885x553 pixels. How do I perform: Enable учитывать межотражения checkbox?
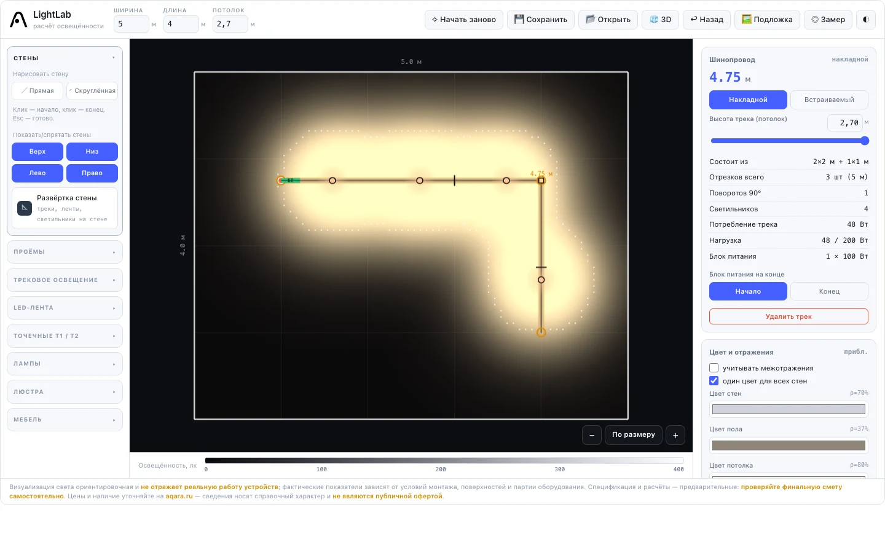pos(714,368)
